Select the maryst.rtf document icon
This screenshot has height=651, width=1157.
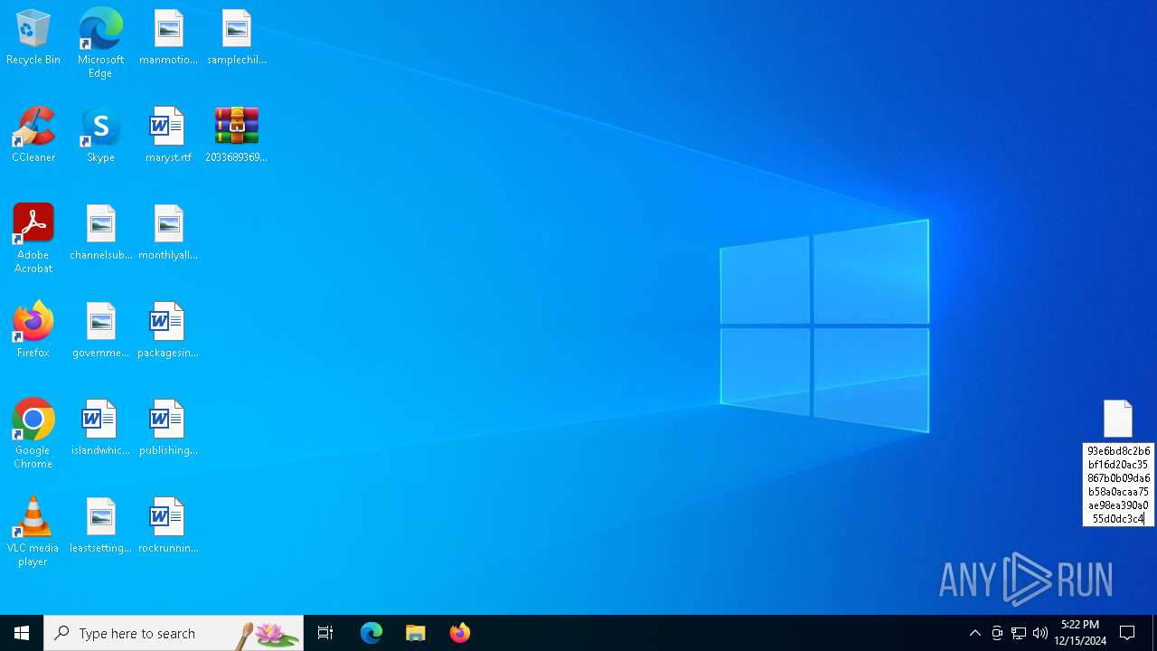pyautogui.click(x=168, y=136)
